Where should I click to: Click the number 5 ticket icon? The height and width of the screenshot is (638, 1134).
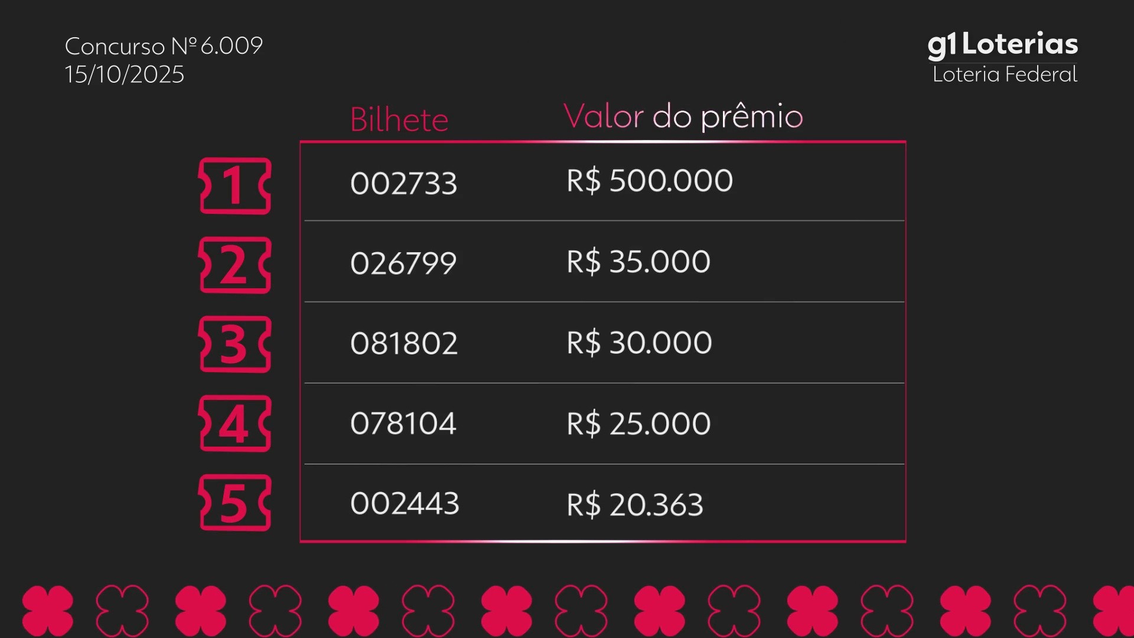click(x=235, y=503)
